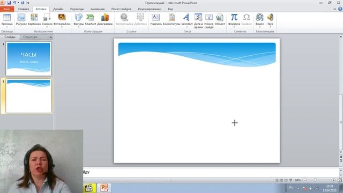
Task: Click the Гиперссылка hyperlink button
Action: pos(124,19)
